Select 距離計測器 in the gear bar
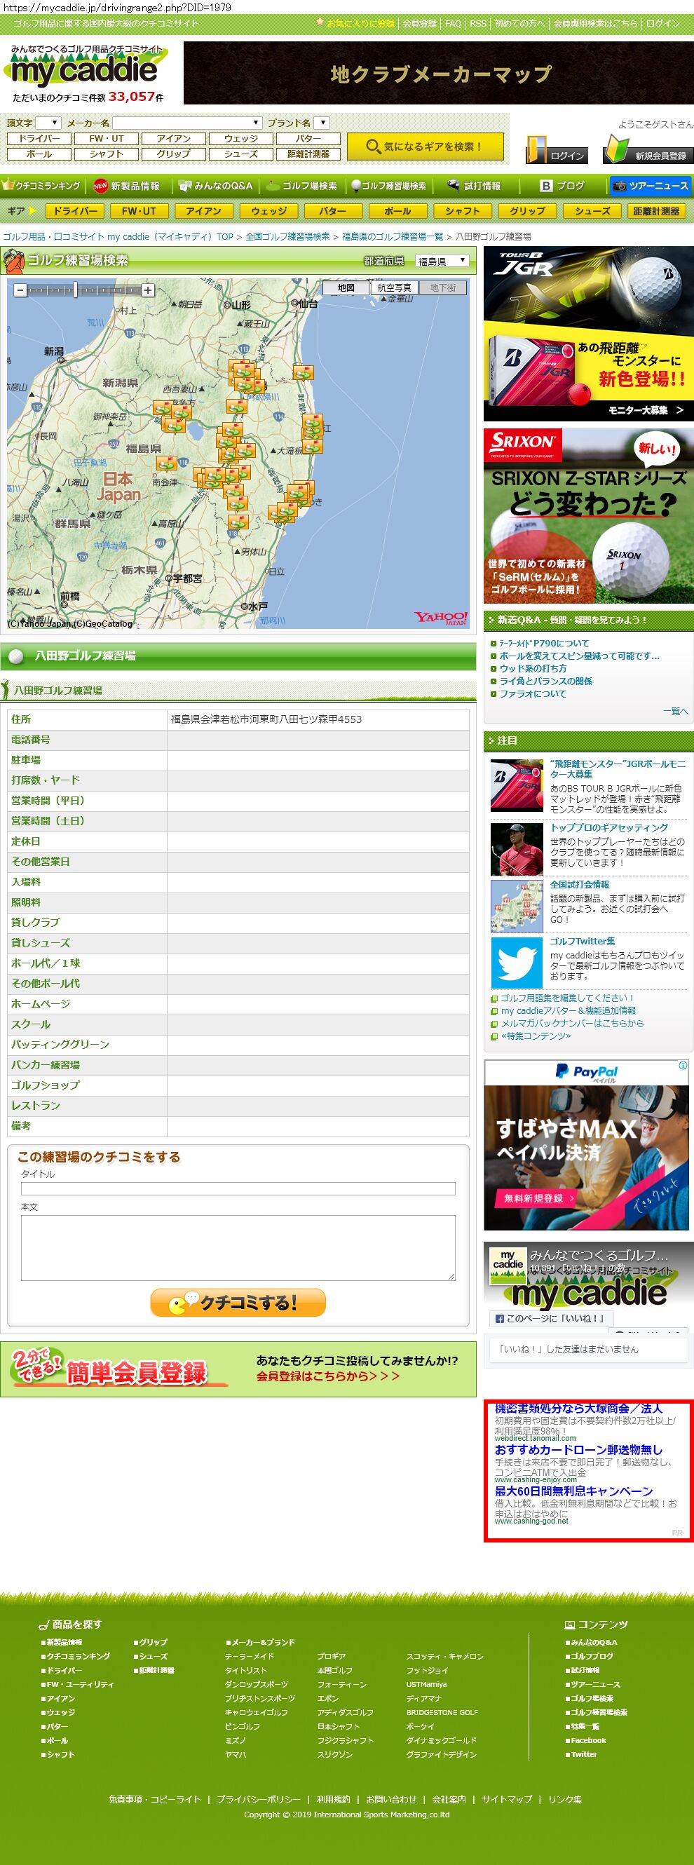Viewport: 694px width, 1865px height. [656, 212]
